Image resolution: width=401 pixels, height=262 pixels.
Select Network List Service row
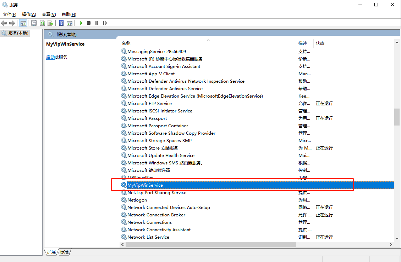[x=257, y=237]
